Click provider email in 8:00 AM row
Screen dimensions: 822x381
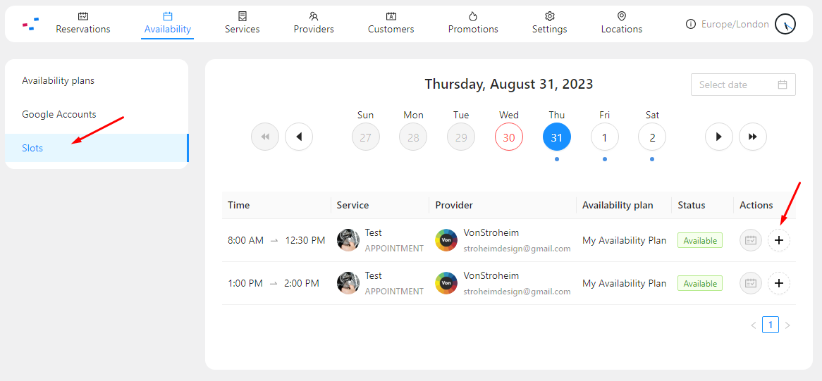click(517, 249)
